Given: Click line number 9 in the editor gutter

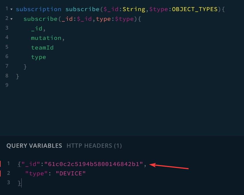Looking at the screenshot, I should coord(7,85).
